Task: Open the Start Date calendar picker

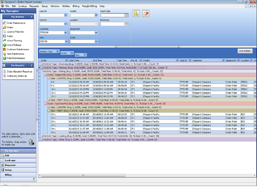Action: click(126, 15)
